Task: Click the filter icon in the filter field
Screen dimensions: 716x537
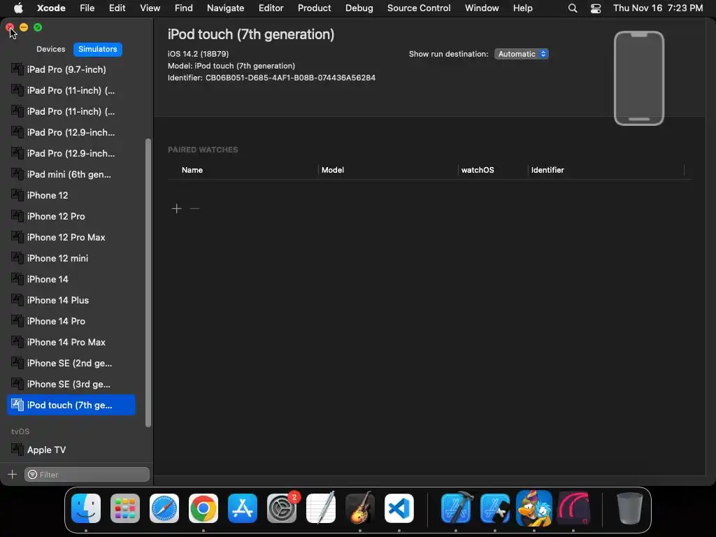Action: (x=32, y=475)
